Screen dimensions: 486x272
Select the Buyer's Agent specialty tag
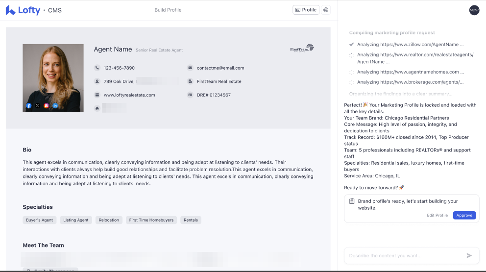pos(40,220)
